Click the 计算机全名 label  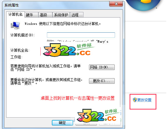[20, 50]
